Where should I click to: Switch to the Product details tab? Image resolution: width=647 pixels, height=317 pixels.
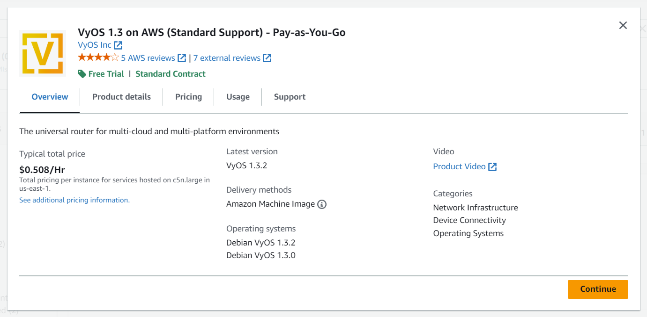point(121,97)
